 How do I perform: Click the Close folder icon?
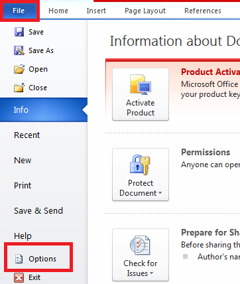19,88
